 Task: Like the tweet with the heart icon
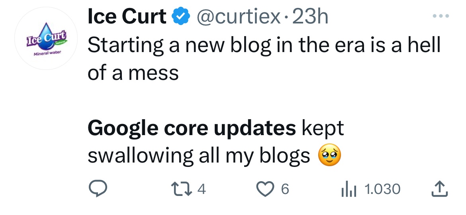[268, 189]
